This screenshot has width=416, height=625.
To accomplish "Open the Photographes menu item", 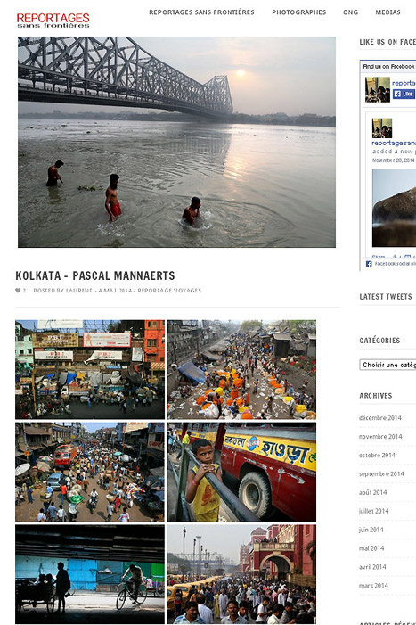I will [x=299, y=12].
